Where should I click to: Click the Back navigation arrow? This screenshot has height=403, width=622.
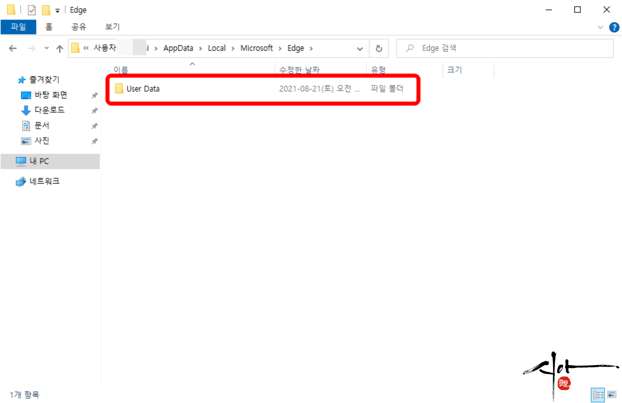(x=13, y=48)
